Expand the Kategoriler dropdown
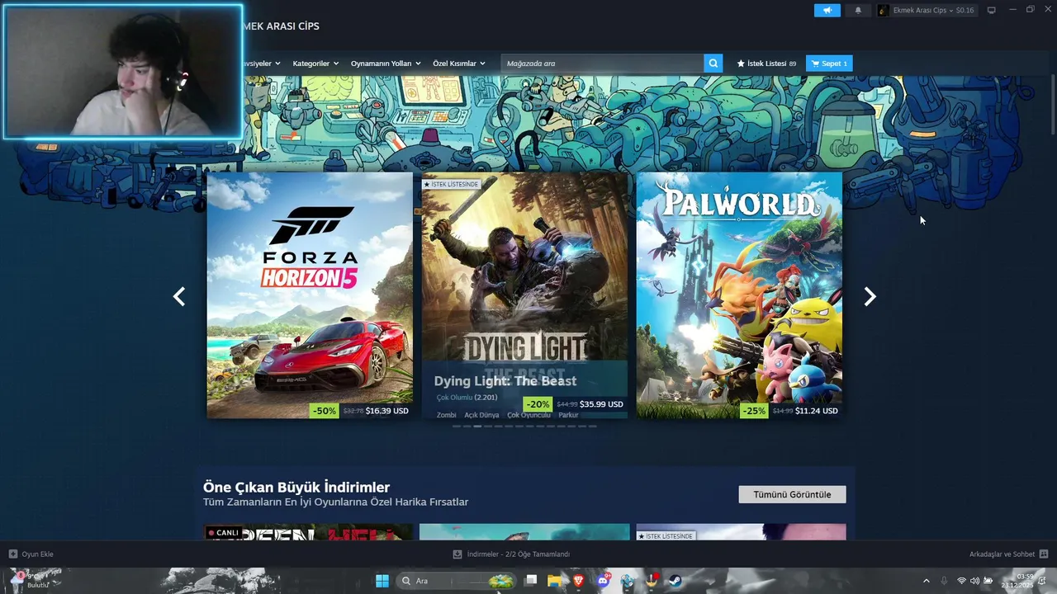 click(x=315, y=64)
